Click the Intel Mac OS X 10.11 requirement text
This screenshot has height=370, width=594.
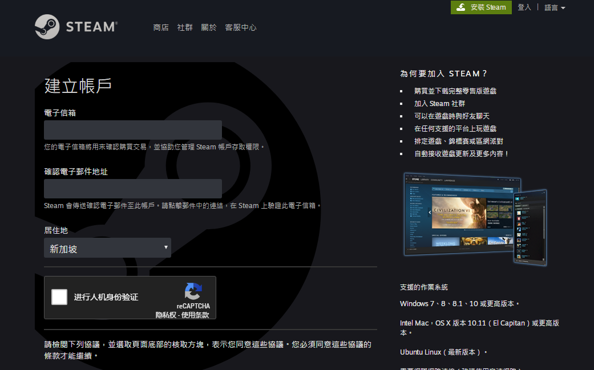click(x=480, y=328)
